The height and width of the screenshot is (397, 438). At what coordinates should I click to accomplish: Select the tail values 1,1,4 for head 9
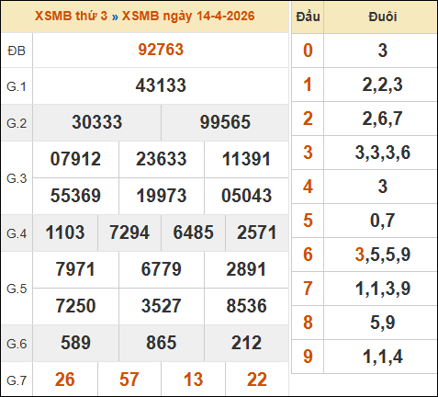coord(383,357)
